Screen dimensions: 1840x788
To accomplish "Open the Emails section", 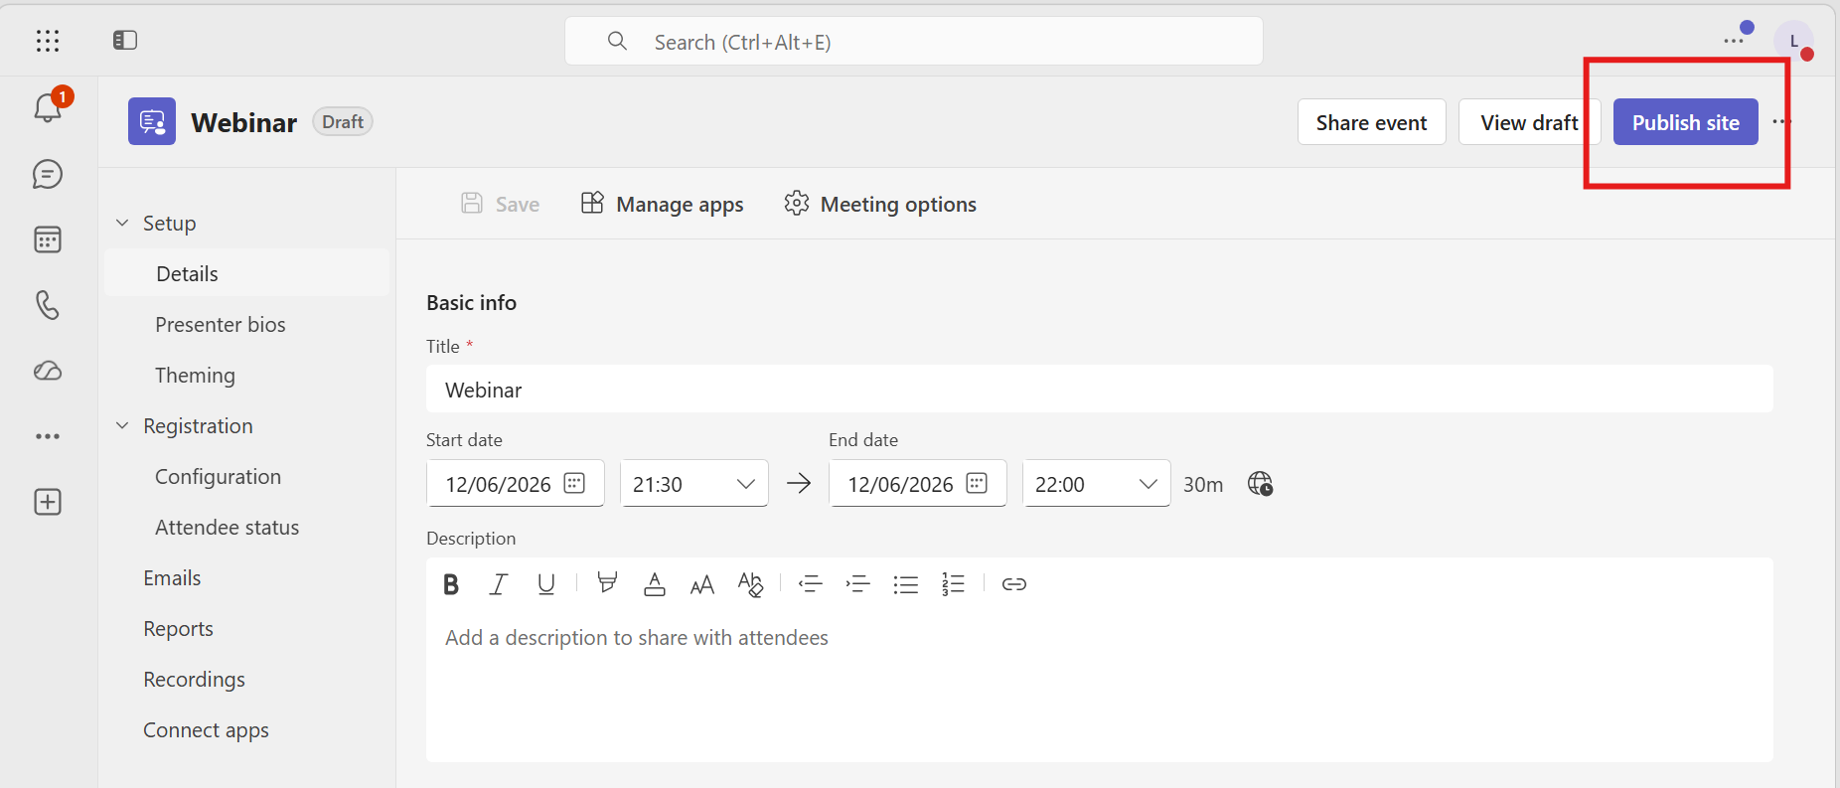I will click(x=172, y=578).
